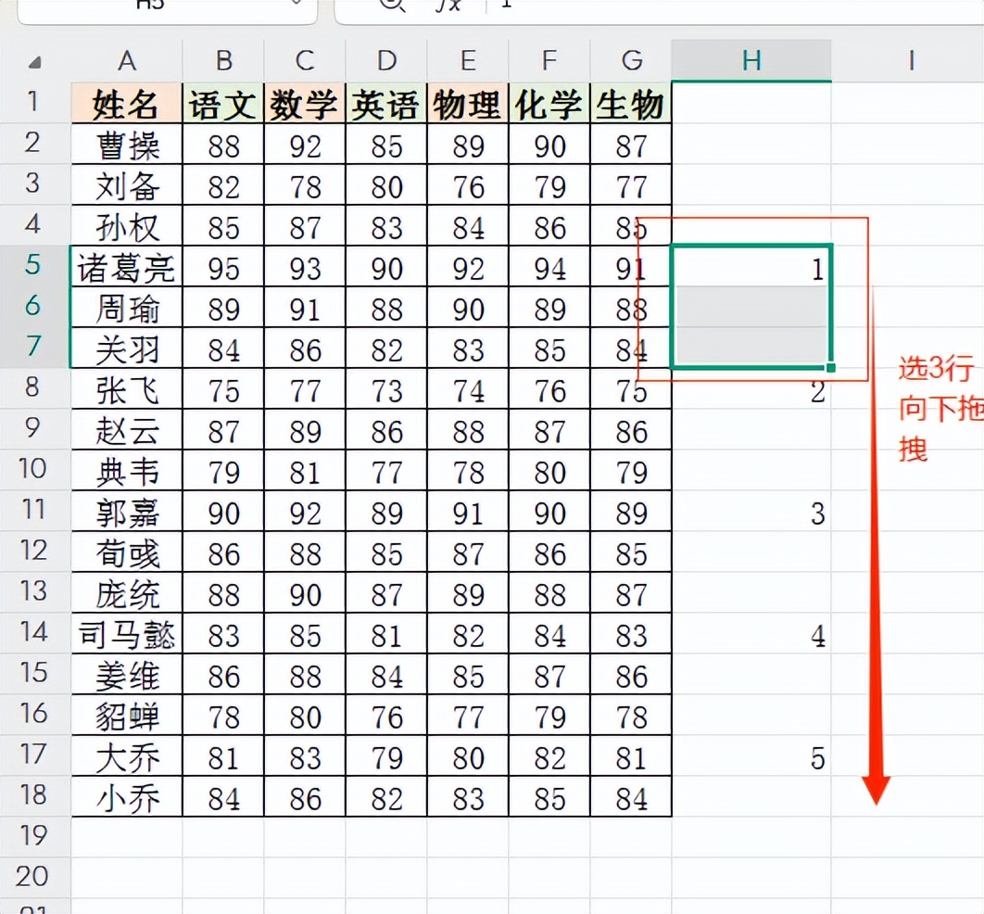Click the name cell 大乔
Image resolution: width=984 pixels, height=914 pixels.
(x=127, y=756)
